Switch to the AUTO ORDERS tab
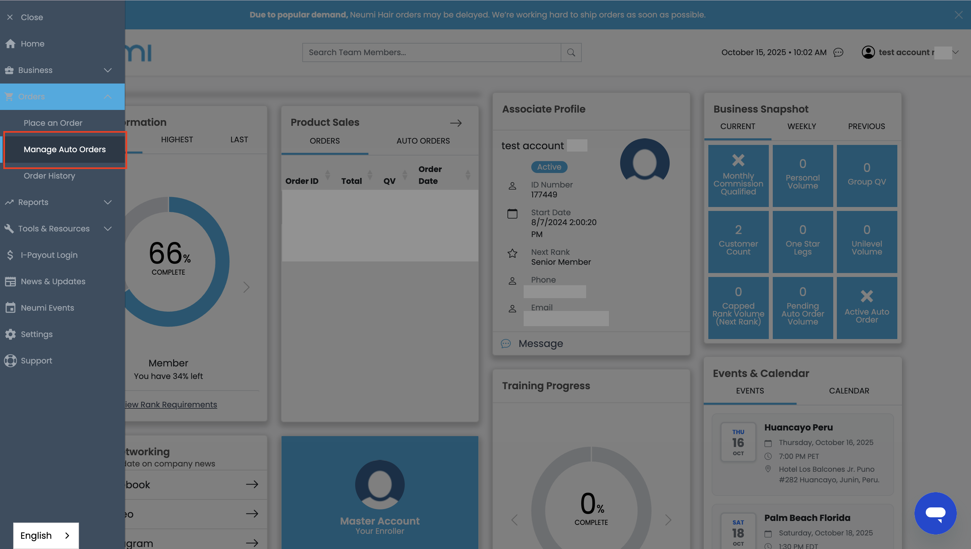The width and height of the screenshot is (971, 549). pyautogui.click(x=423, y=141)
